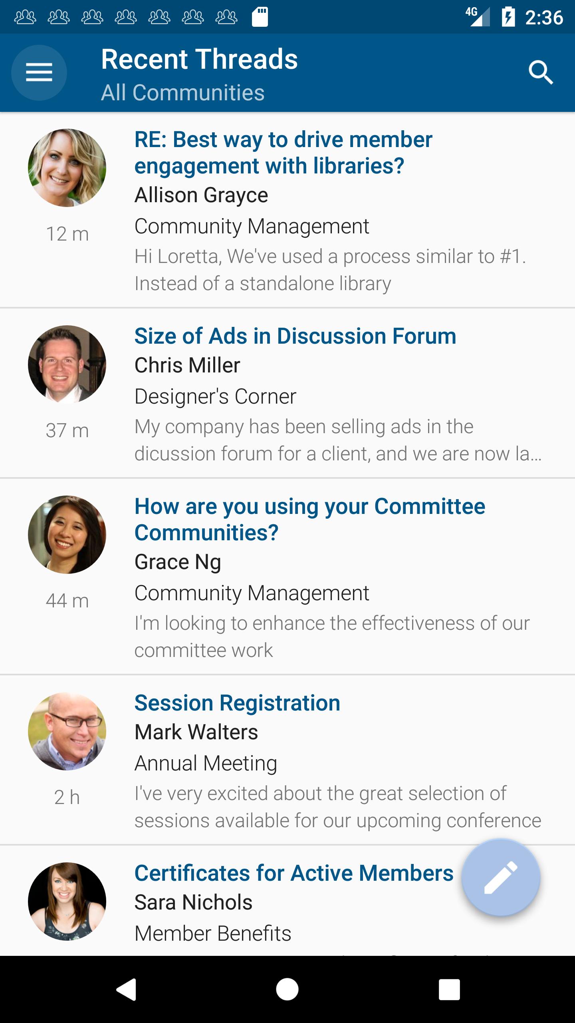Tap the first community notification icon
This screenshot has width=575, height=1023.
[25, 17]
